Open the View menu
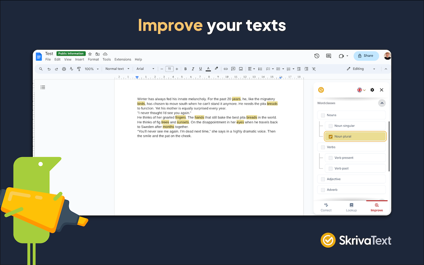This screenshot has height=265, width=424. [x=68, y=60]
